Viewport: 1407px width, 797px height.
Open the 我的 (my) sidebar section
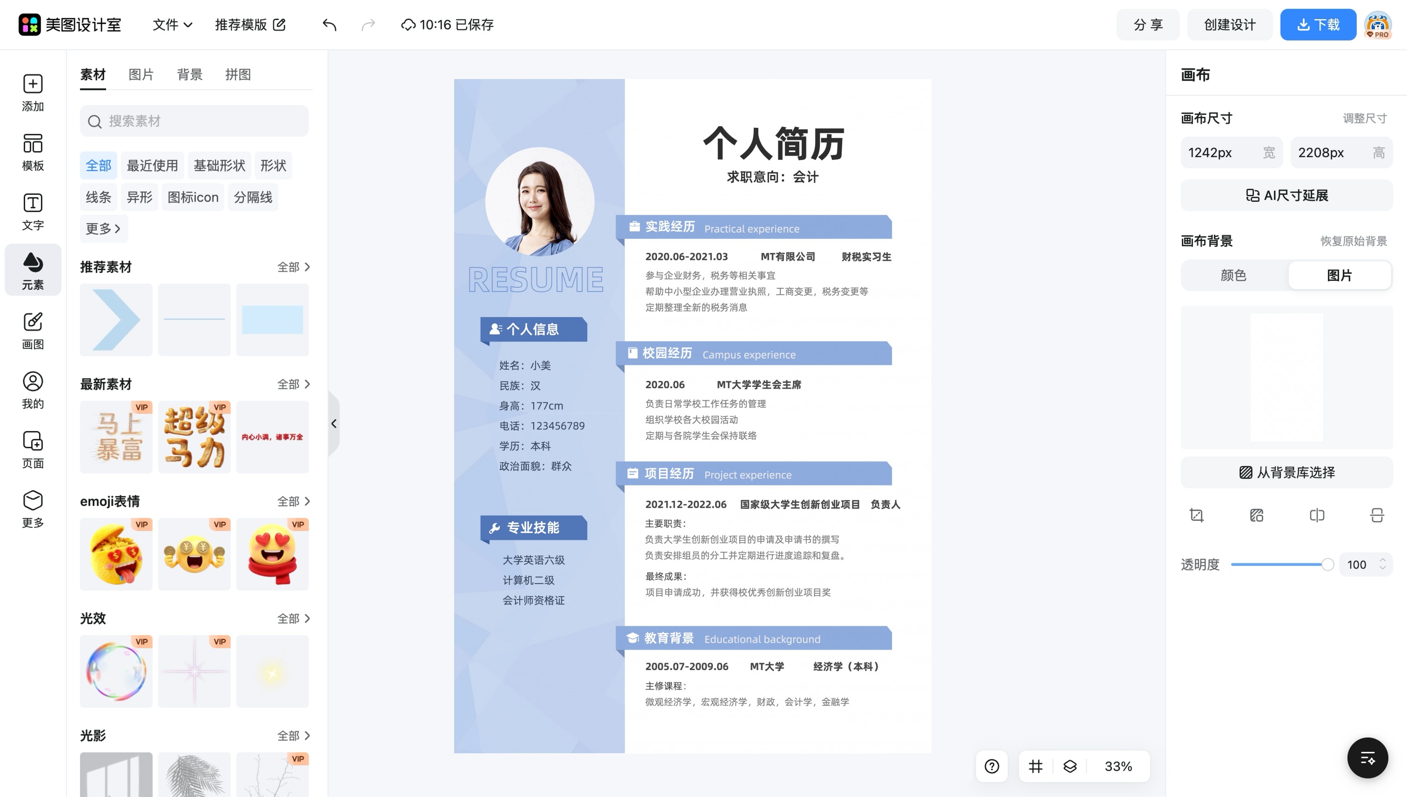pyautogui.click(x=33, y=390)
